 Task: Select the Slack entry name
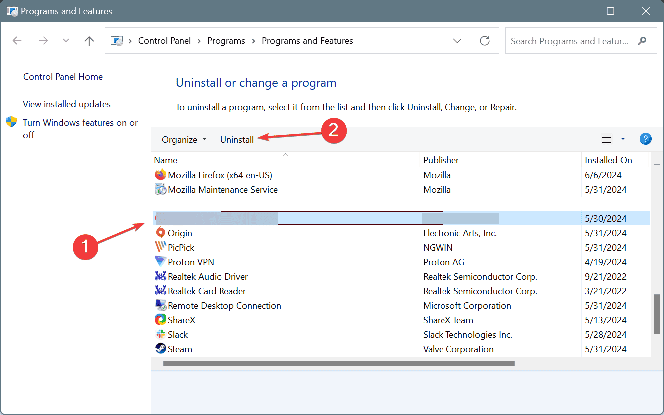pos(178,335)
